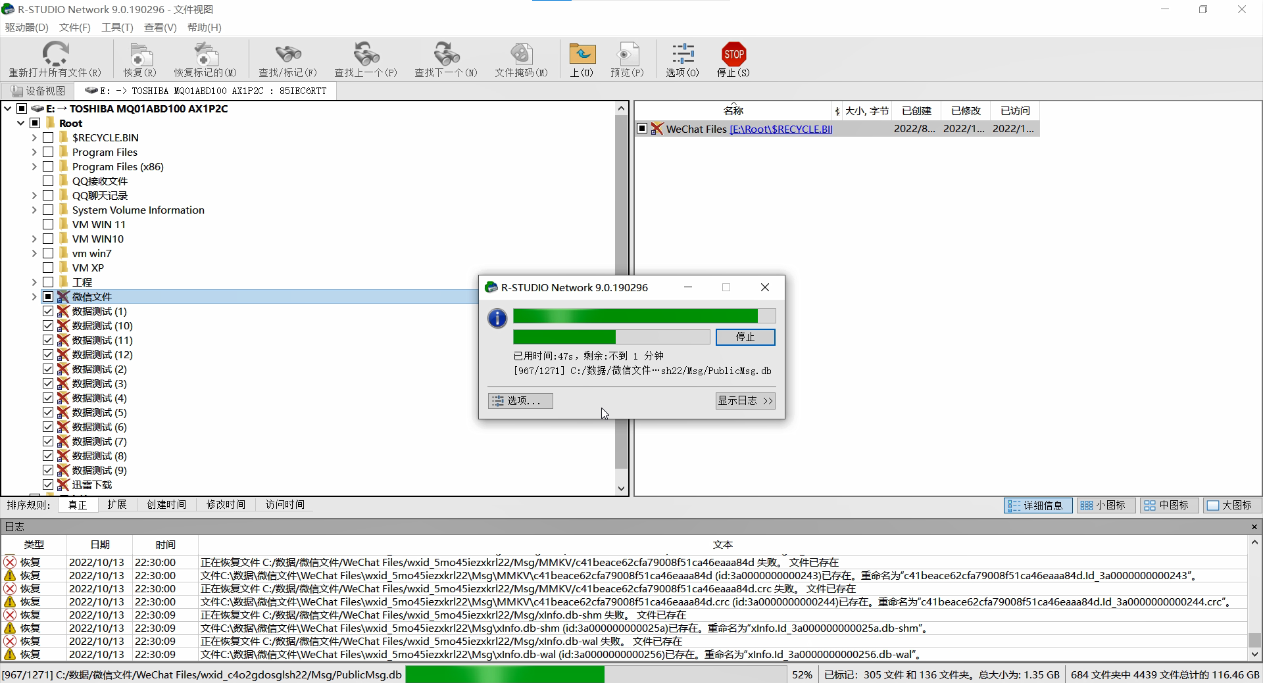Click 停止 button in progress dialog
The image size is (1263, 683).
point(745,337)
